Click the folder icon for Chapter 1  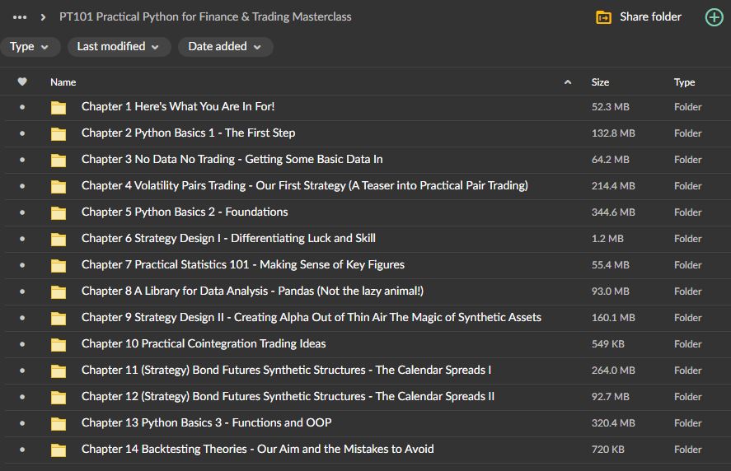point(58,107)
